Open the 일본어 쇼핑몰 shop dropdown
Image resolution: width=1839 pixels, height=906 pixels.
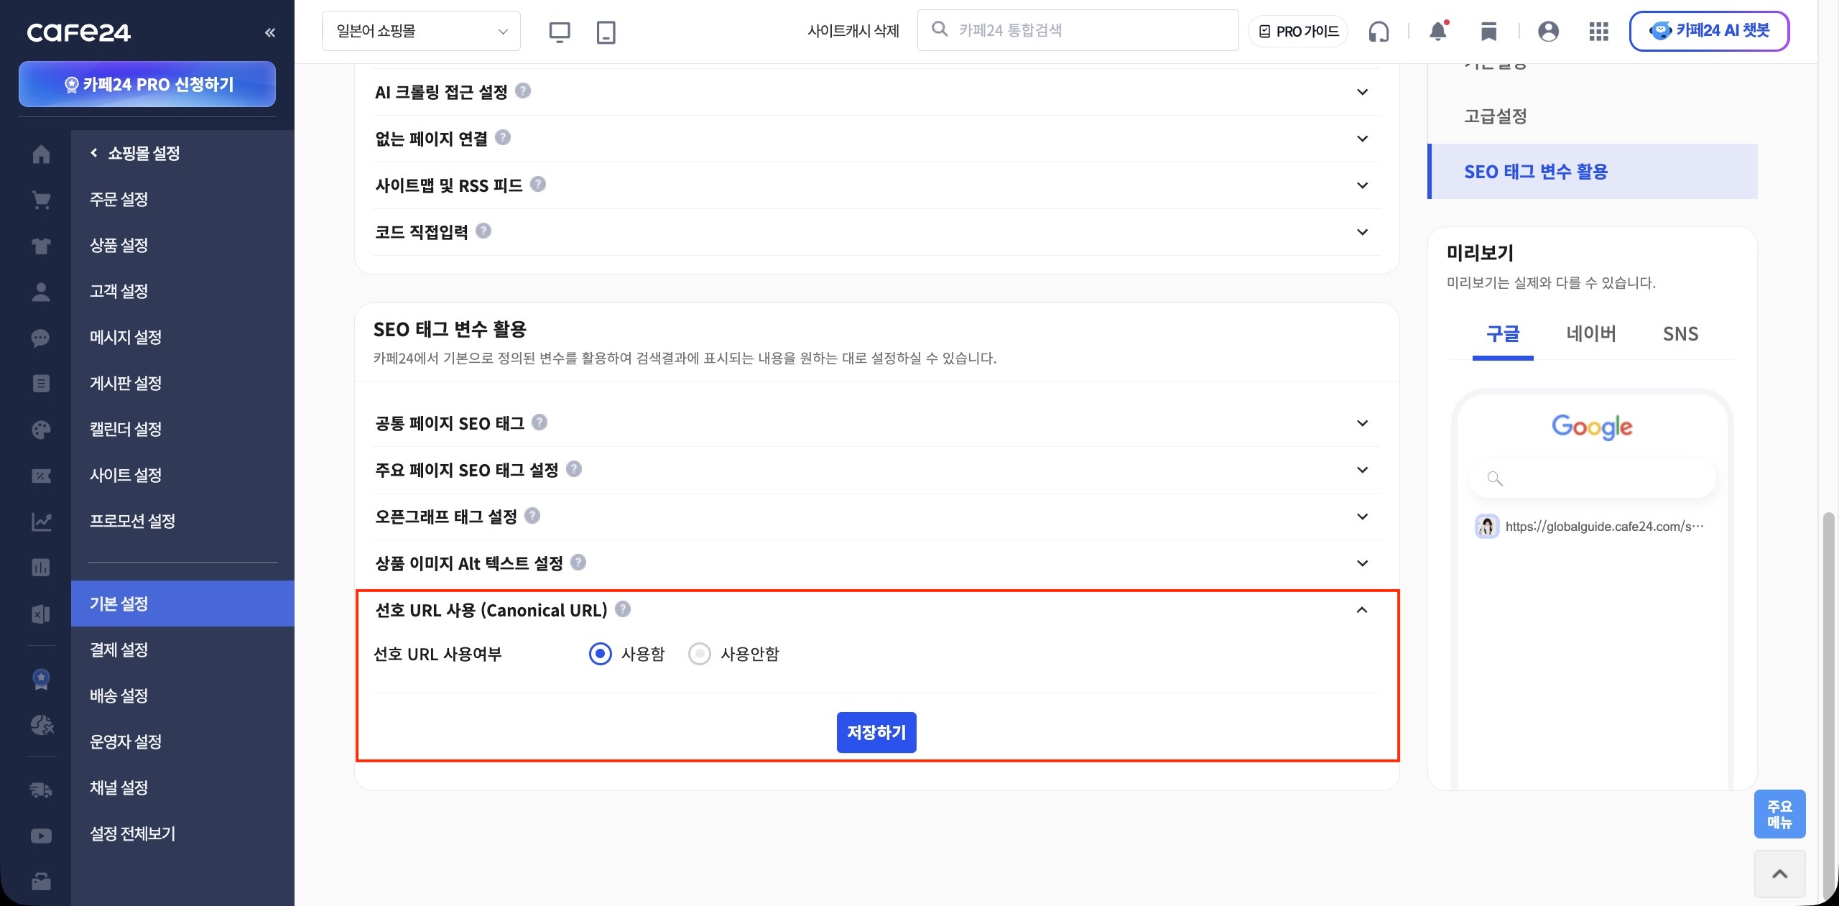421,32
